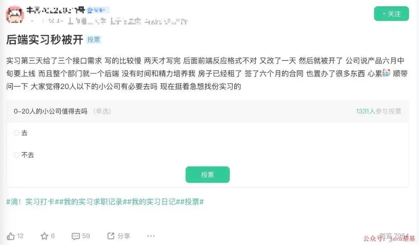Select the 不去 radio option
Screen dimensions: 419x245
point(16,155)
